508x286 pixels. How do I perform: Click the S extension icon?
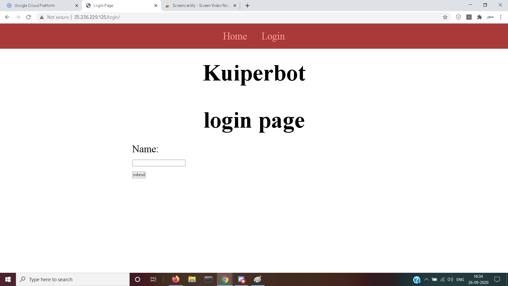469,17
